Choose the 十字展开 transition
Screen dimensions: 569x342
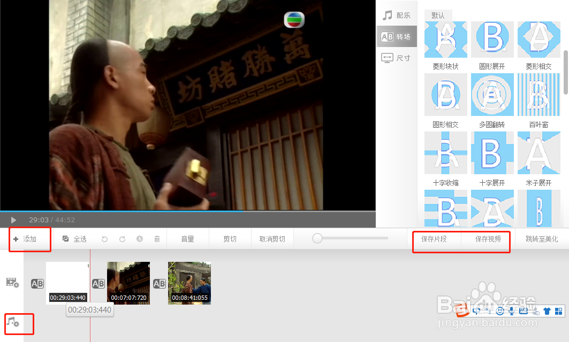(492, 153)
